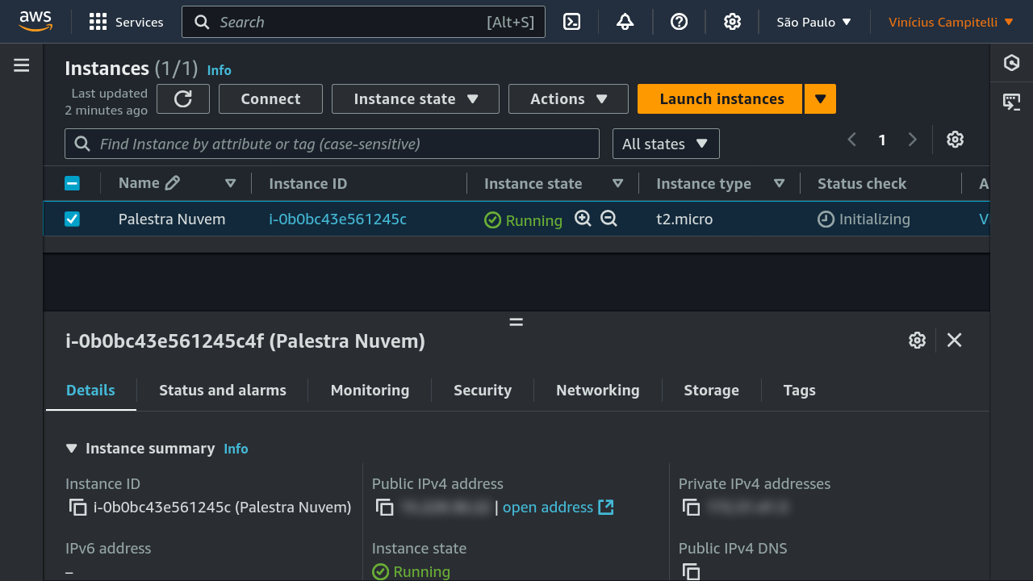
Task: Open the help question mark menu
Action: pyautogui.click(x=680, y=22)
